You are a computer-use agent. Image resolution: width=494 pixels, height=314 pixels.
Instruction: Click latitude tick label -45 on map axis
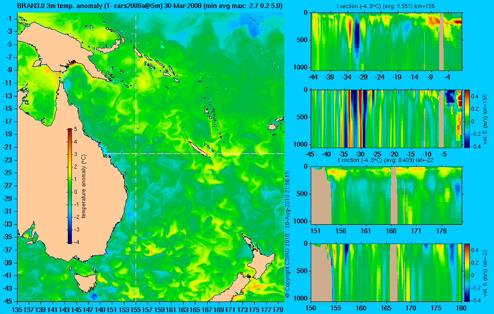8,301
